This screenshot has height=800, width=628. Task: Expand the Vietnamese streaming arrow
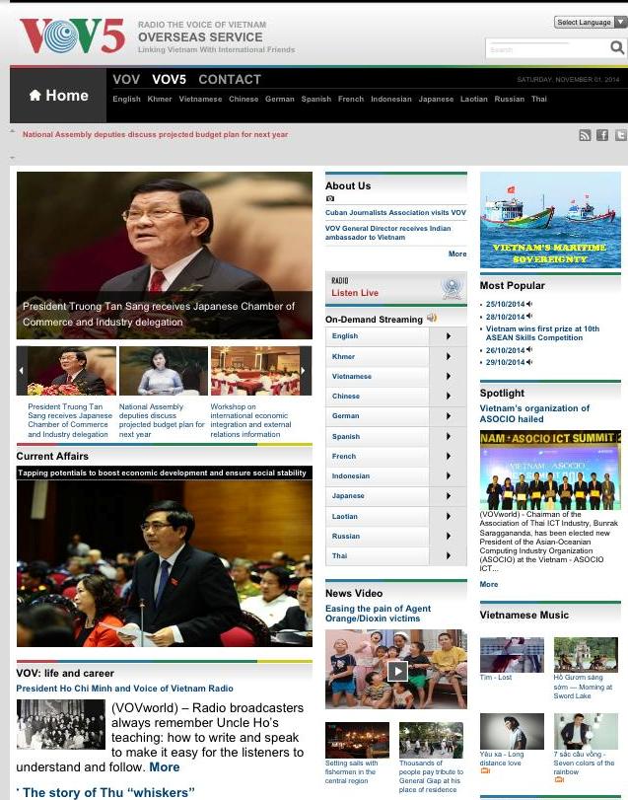coord(449,376)
